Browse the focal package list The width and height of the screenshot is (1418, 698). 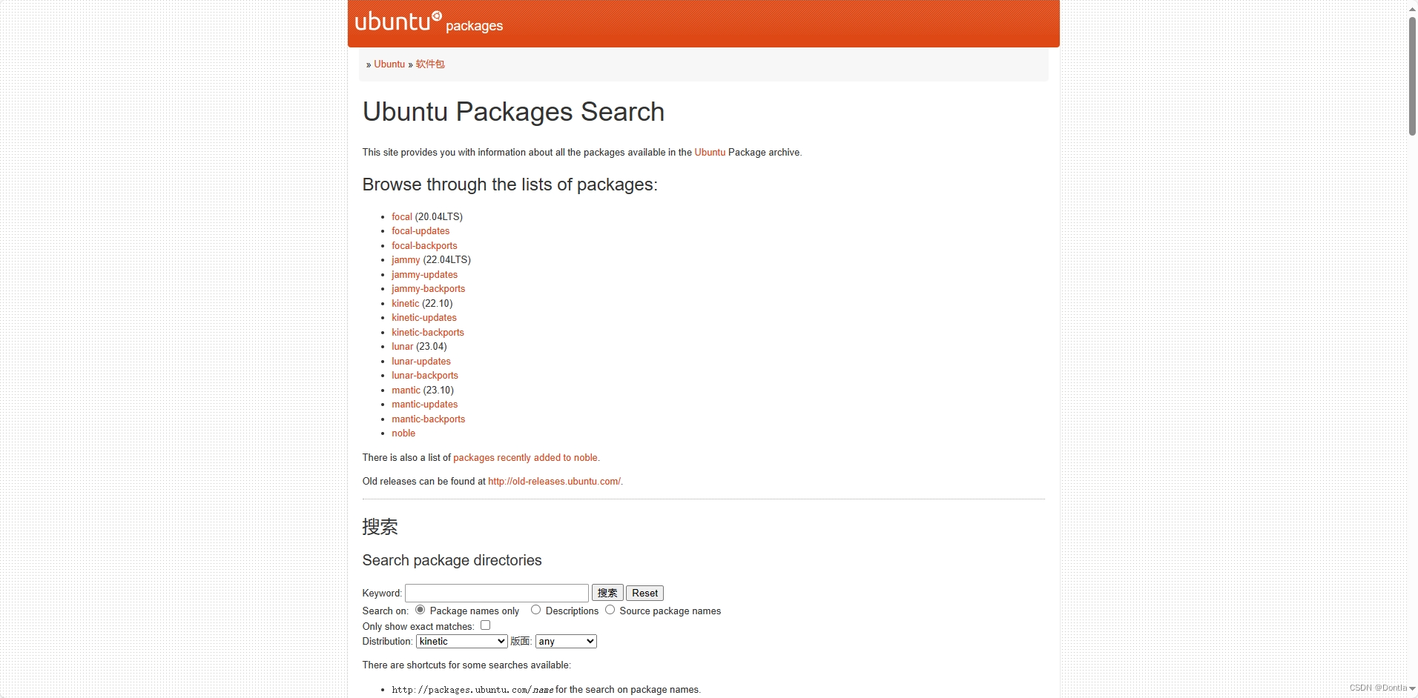(x=402, y=217)
